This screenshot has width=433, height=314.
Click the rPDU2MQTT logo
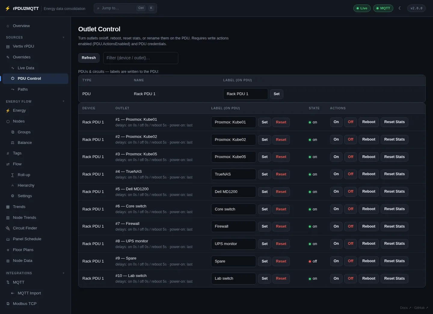point(22,8)
